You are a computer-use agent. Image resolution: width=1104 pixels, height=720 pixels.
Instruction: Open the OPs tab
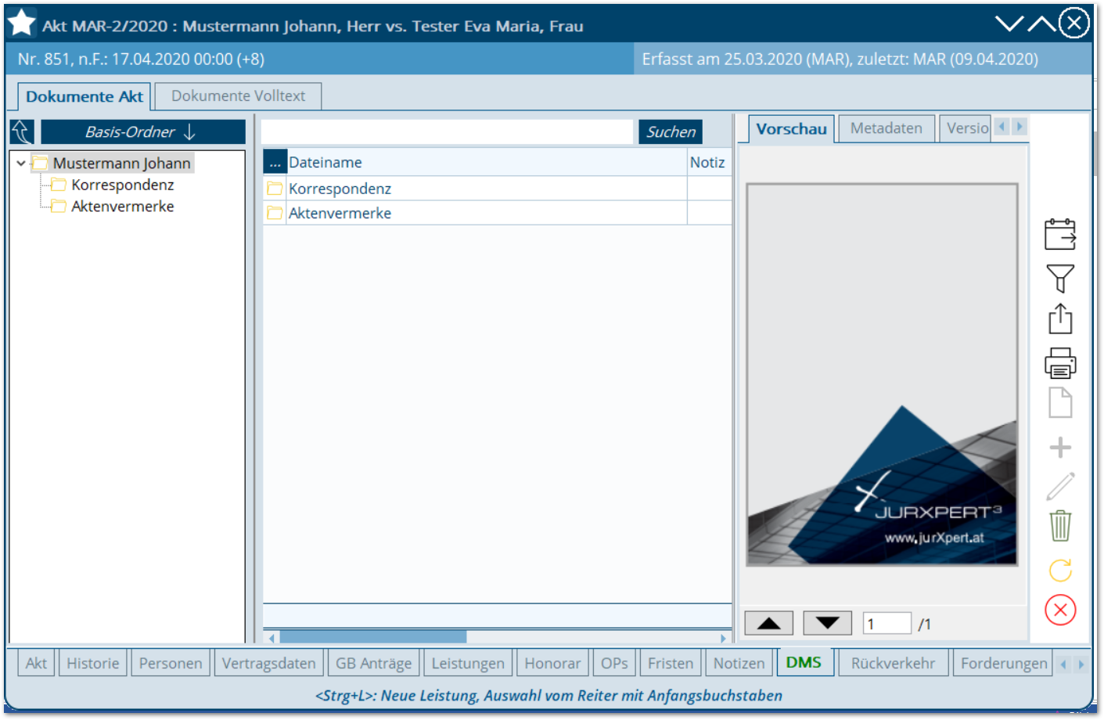pos(614,663)
